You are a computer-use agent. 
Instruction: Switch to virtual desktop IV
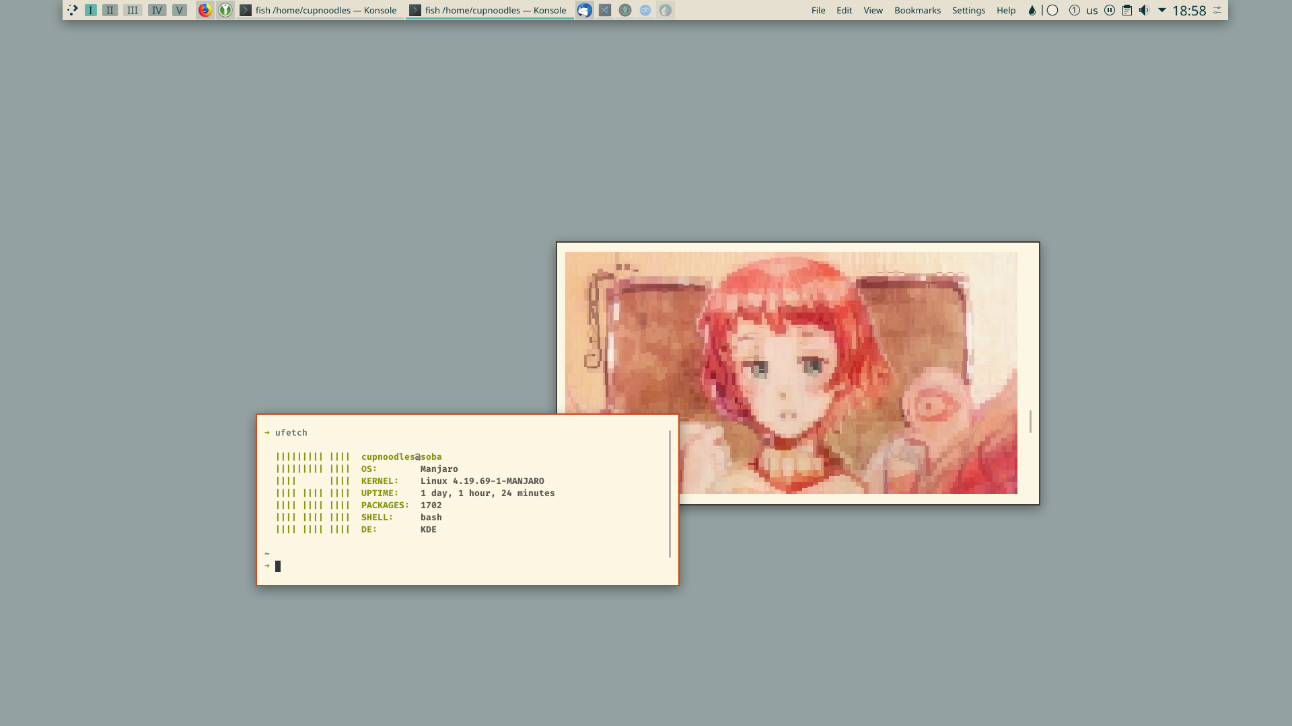tap(157, 10)
